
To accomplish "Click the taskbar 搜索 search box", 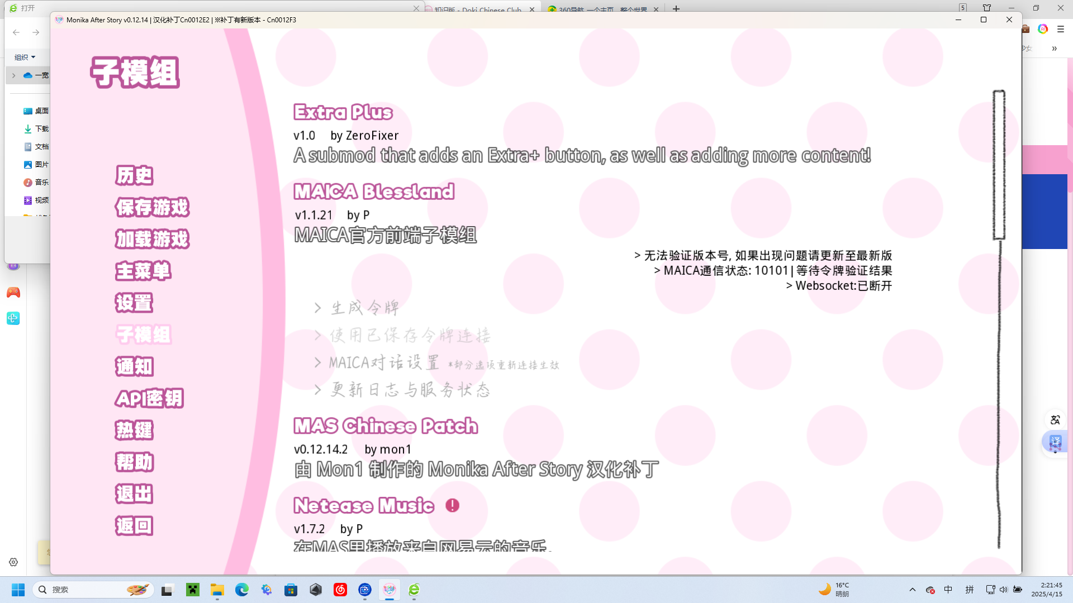I will (94, 590).
